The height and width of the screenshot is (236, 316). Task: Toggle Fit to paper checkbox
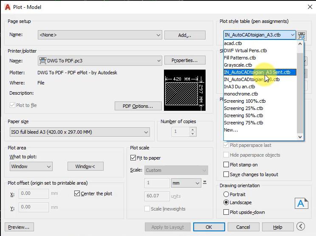pos(133,157)
